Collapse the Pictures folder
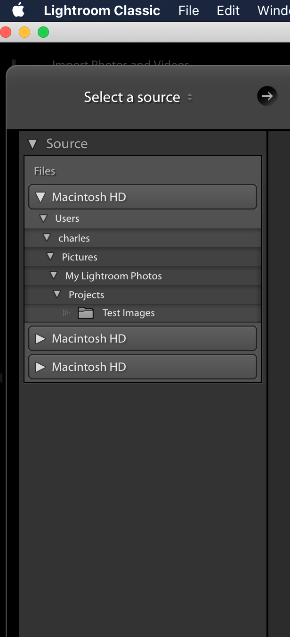 pos(50,257)
